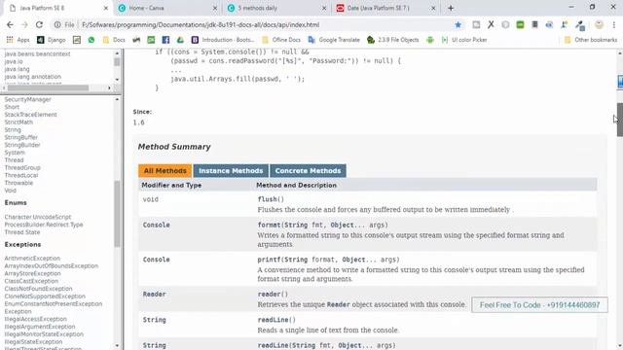The image size is (623, 350).
Task: Open the Other bookmarks folder
Action: (x=591, y=40)
